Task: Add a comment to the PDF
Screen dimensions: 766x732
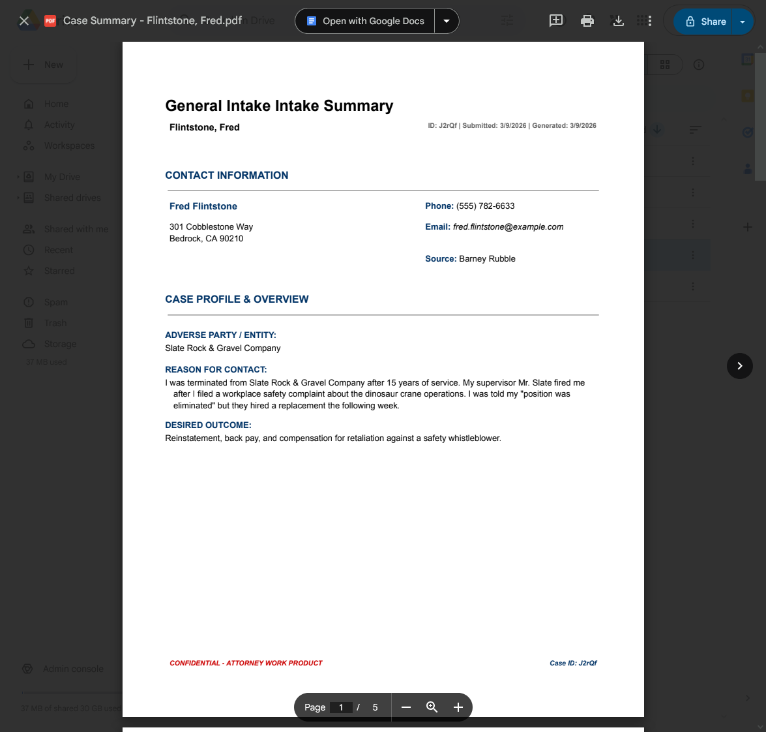Action: [556, 20]
